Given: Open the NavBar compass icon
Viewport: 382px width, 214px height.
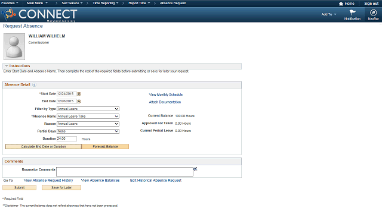Looking at the screenshot, I should (x=373, y=12).
